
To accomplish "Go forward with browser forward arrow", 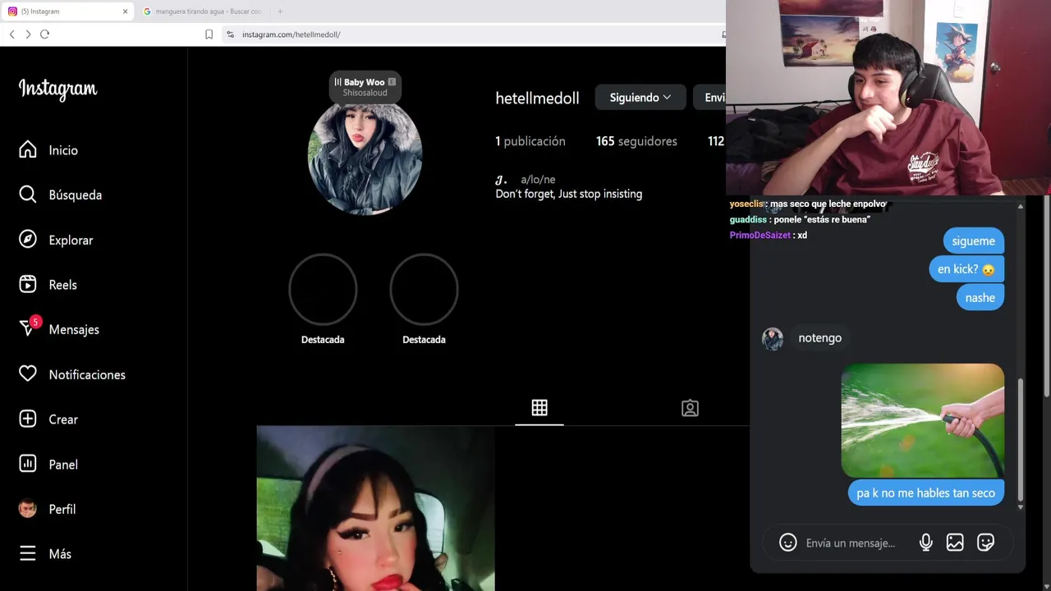I will tap(28, 34).
